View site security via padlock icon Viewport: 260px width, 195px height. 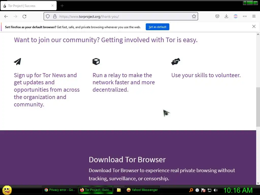(55, 17)
